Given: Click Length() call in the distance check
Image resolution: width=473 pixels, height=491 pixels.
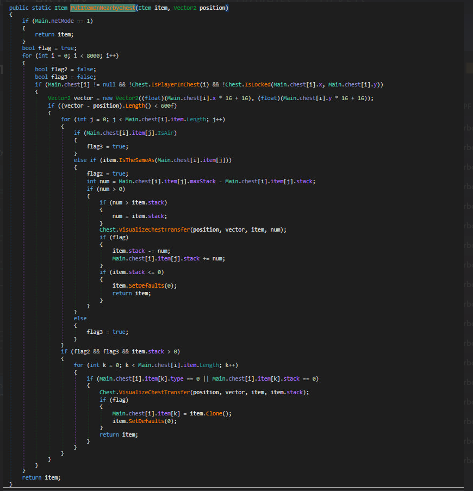Looking at the screenshot, I should (138, 106).
